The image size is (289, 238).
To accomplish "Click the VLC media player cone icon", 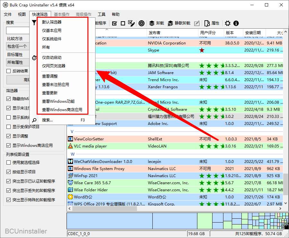I will click(x=70, y=146).
